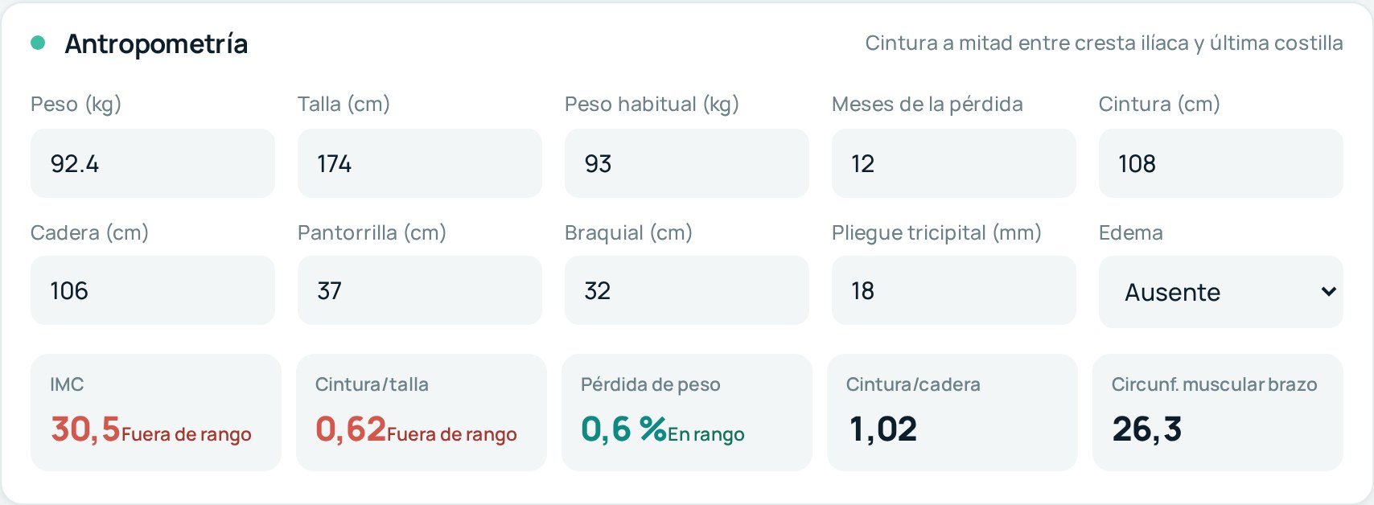Click the green dot beside Antropometría

click(x=38, y=43)
